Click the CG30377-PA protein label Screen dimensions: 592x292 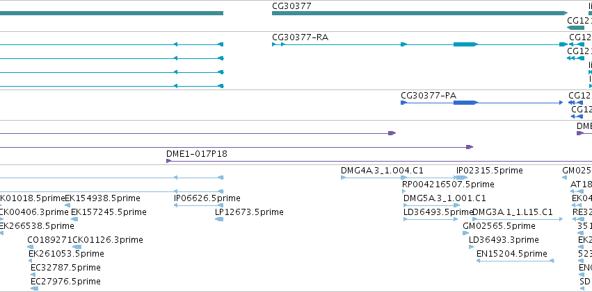pos(429,95)
